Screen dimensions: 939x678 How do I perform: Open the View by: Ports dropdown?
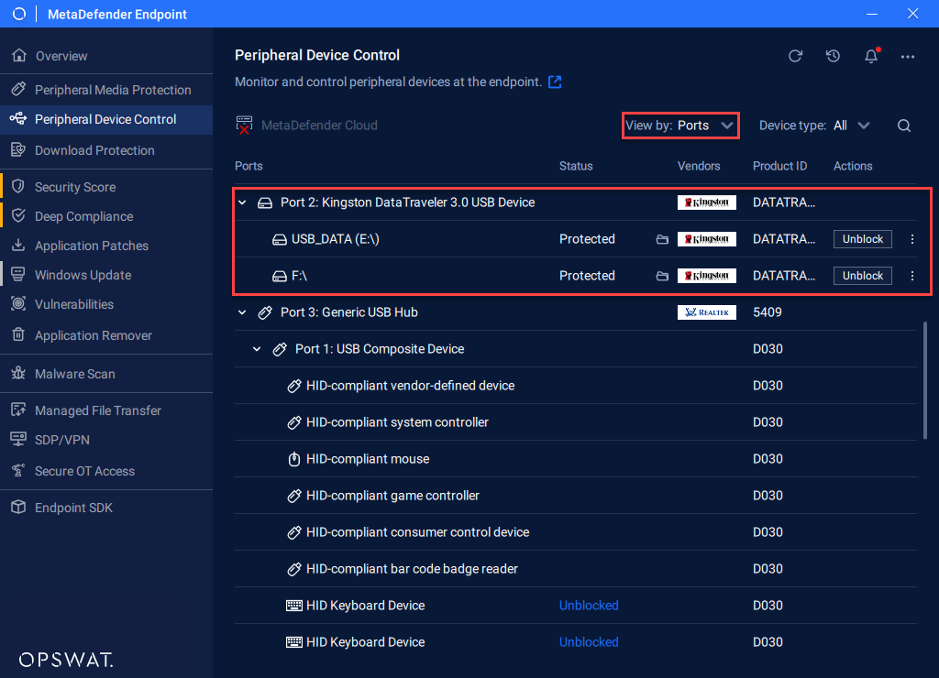[680, 126]
